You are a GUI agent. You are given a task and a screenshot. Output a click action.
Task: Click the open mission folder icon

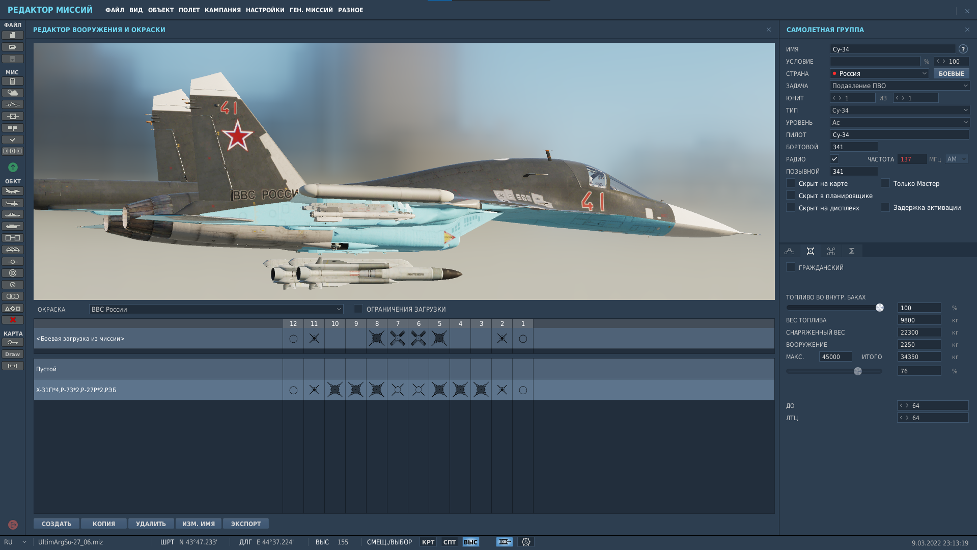[x=13, y=47]
